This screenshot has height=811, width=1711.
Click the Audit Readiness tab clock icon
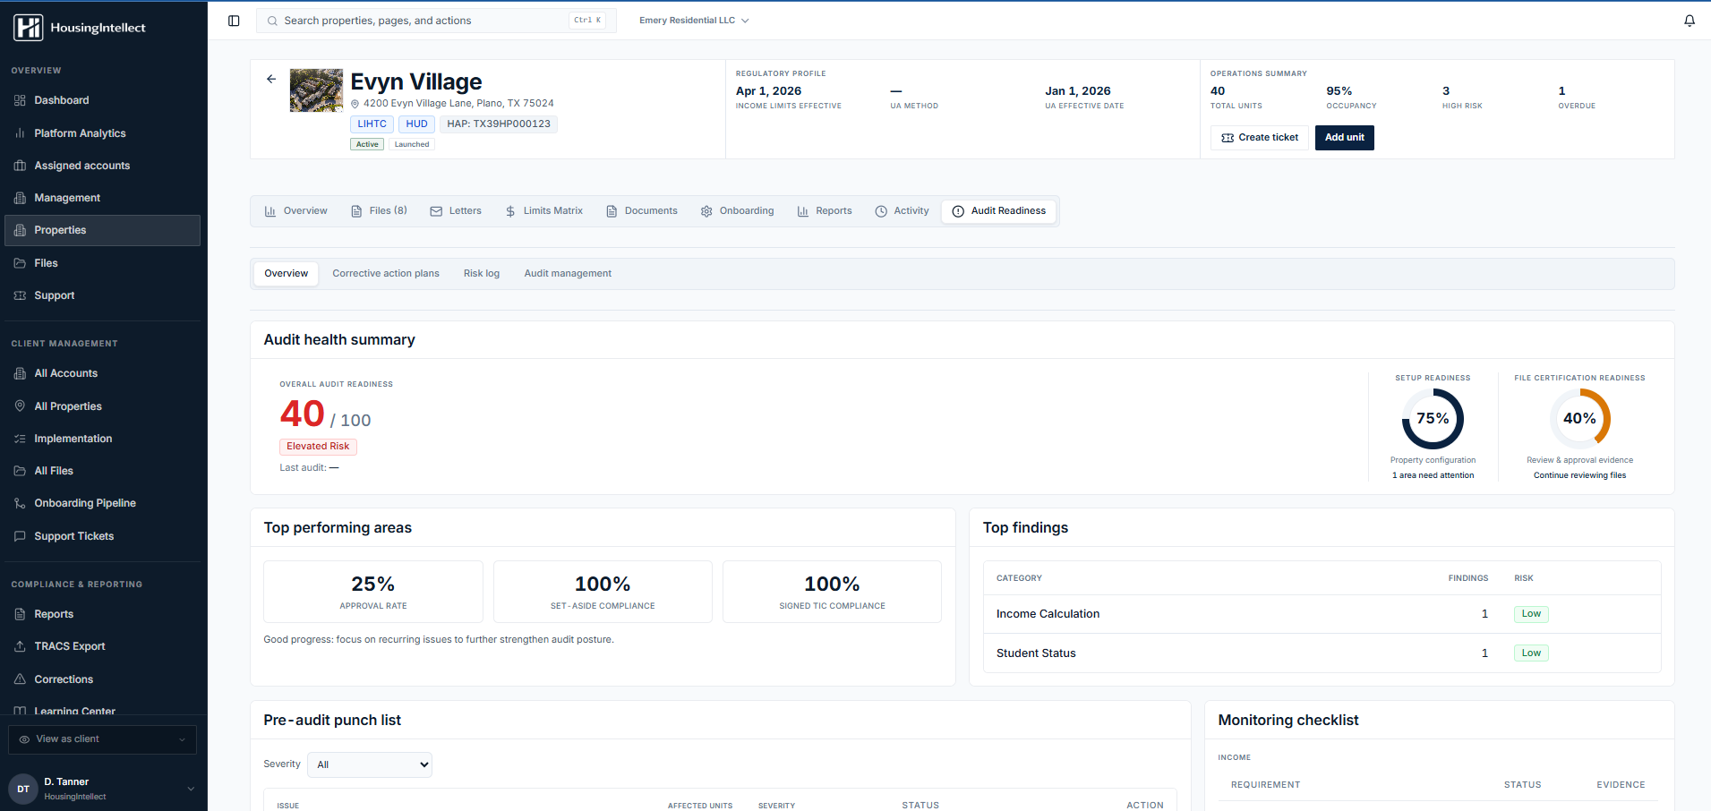(958, 211)
